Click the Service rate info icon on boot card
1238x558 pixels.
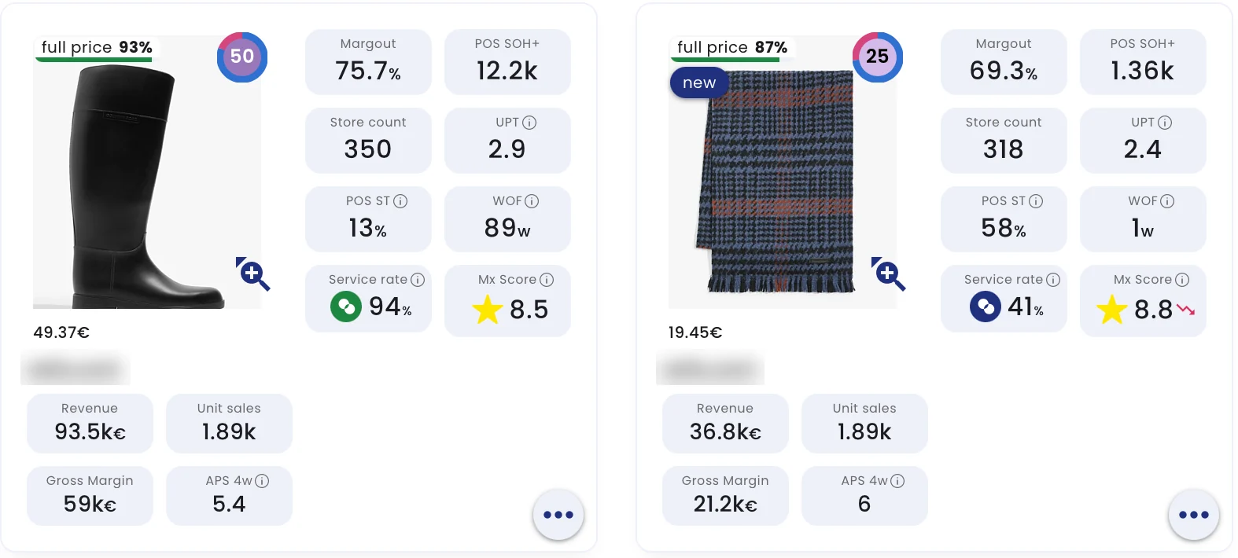418,280
